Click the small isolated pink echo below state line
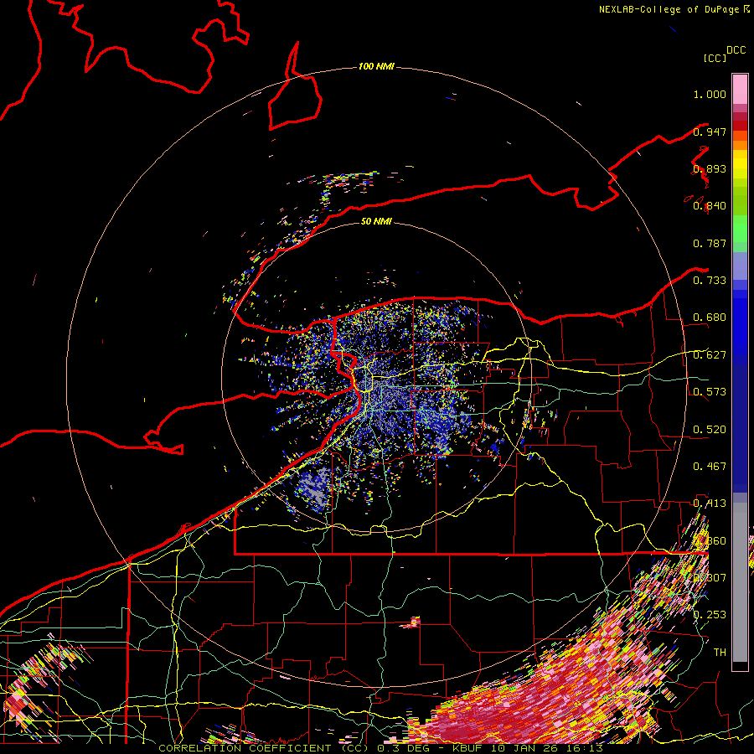The image size is (754, 754). 411,622
